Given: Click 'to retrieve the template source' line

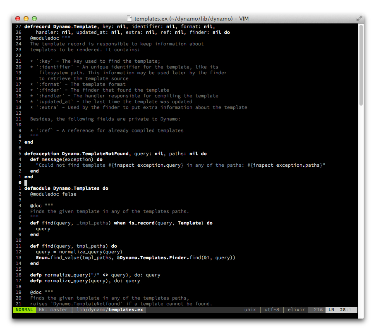Looking at the screenshot, I should tap(84, 78).
